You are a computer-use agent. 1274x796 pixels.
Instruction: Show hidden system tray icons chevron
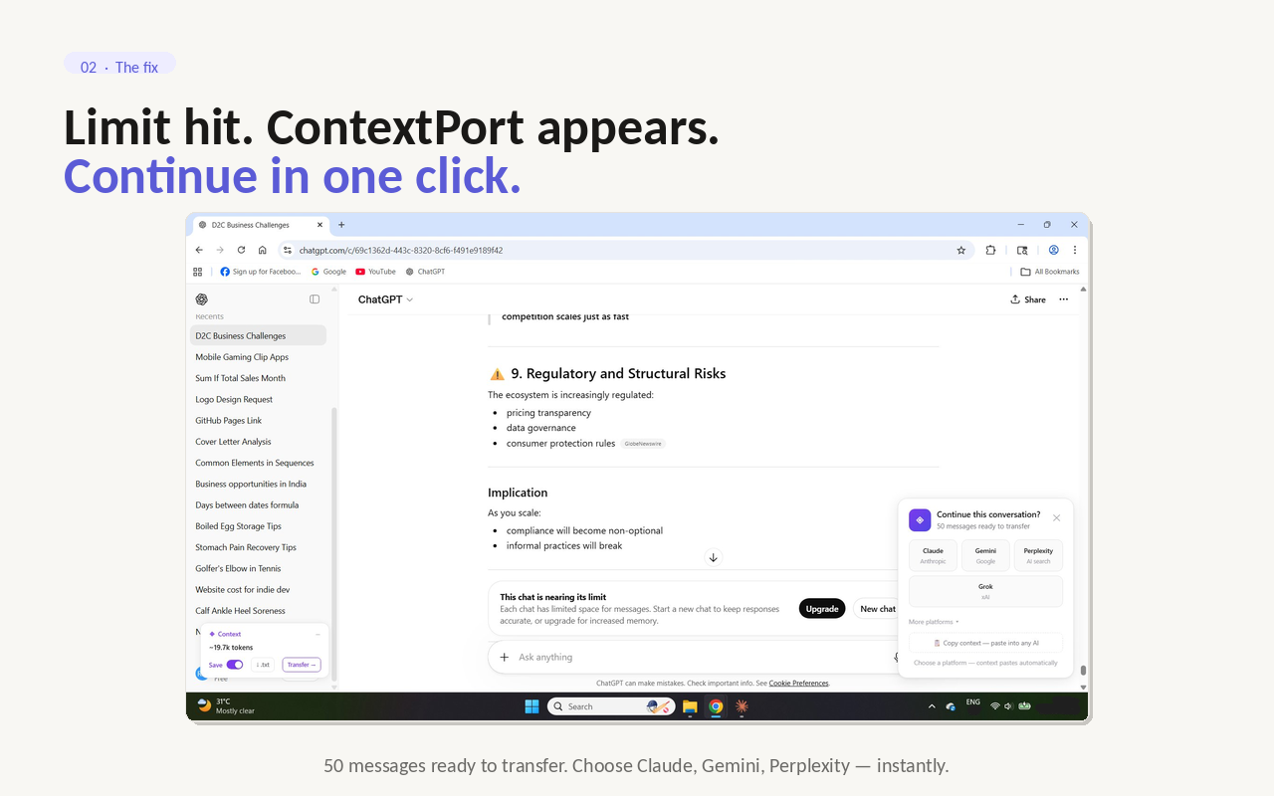(x=932, y=706)
